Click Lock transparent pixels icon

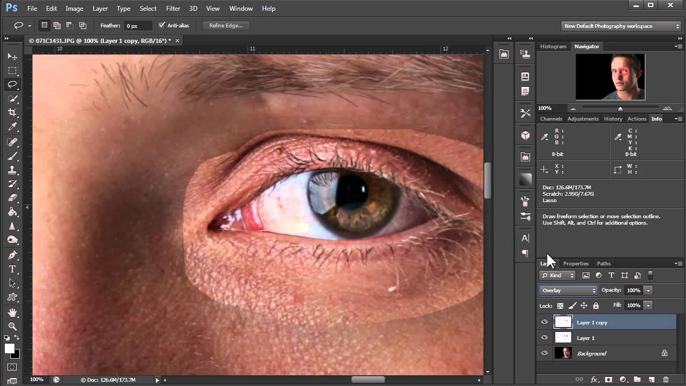pyautogui.click(x=560, y=306)
